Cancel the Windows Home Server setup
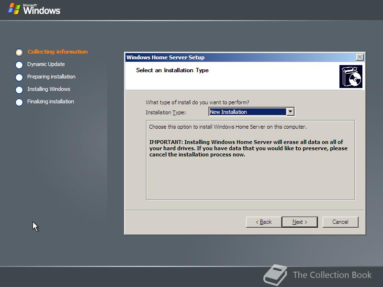 [340, 222]
